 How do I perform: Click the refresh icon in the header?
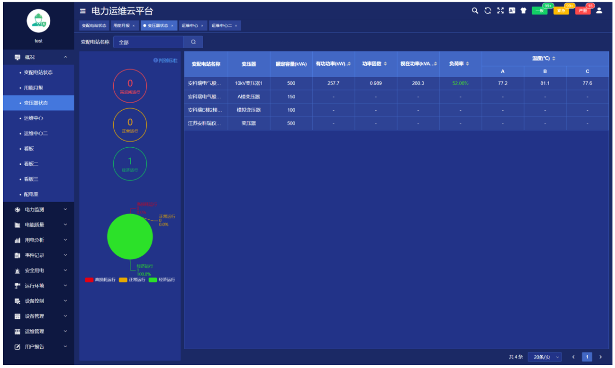pyautogui.click(x=488, y=11)
